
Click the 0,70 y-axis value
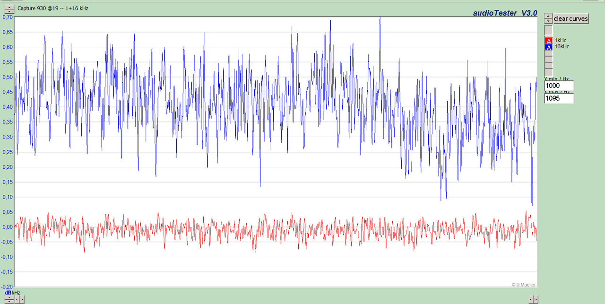click(8, 17)
